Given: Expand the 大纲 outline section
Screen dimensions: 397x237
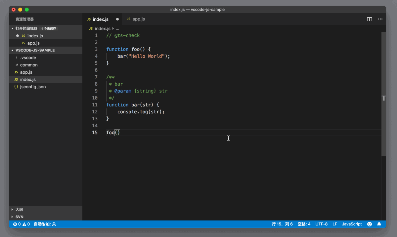Looking at the screenshot, I should pos(19,209).
